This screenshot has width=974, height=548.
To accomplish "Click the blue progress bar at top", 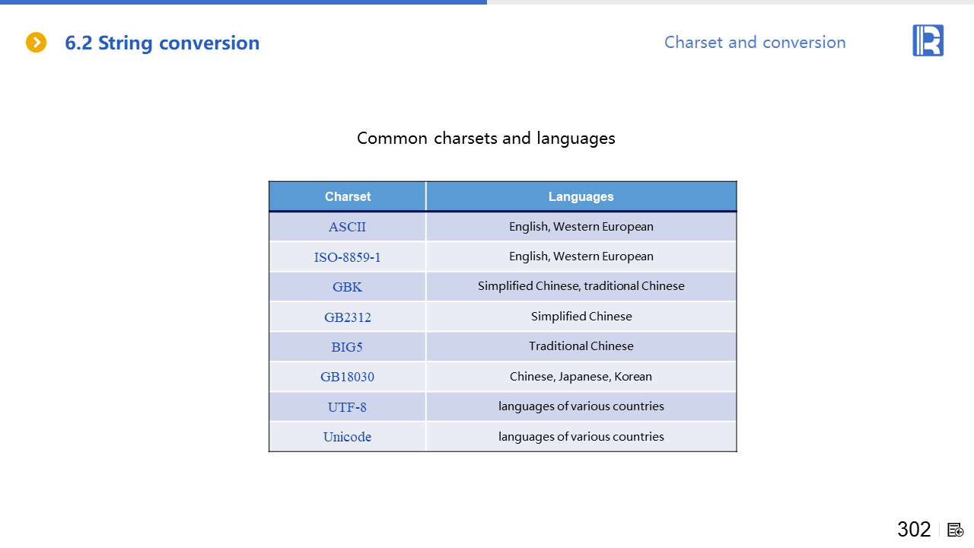I will [x=243, y=2].
